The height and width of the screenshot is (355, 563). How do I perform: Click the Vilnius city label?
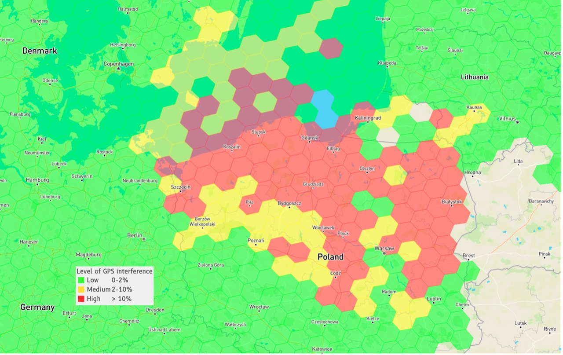507,118
